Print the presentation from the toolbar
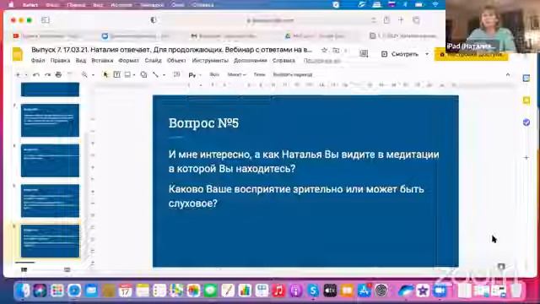 pos(58,74)
